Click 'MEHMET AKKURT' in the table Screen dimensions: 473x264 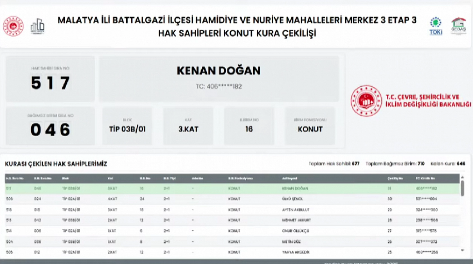click(296, 220)
